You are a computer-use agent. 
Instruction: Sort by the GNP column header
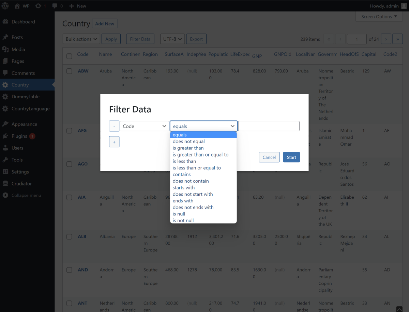pyautogui.click(x=257, y=56)
